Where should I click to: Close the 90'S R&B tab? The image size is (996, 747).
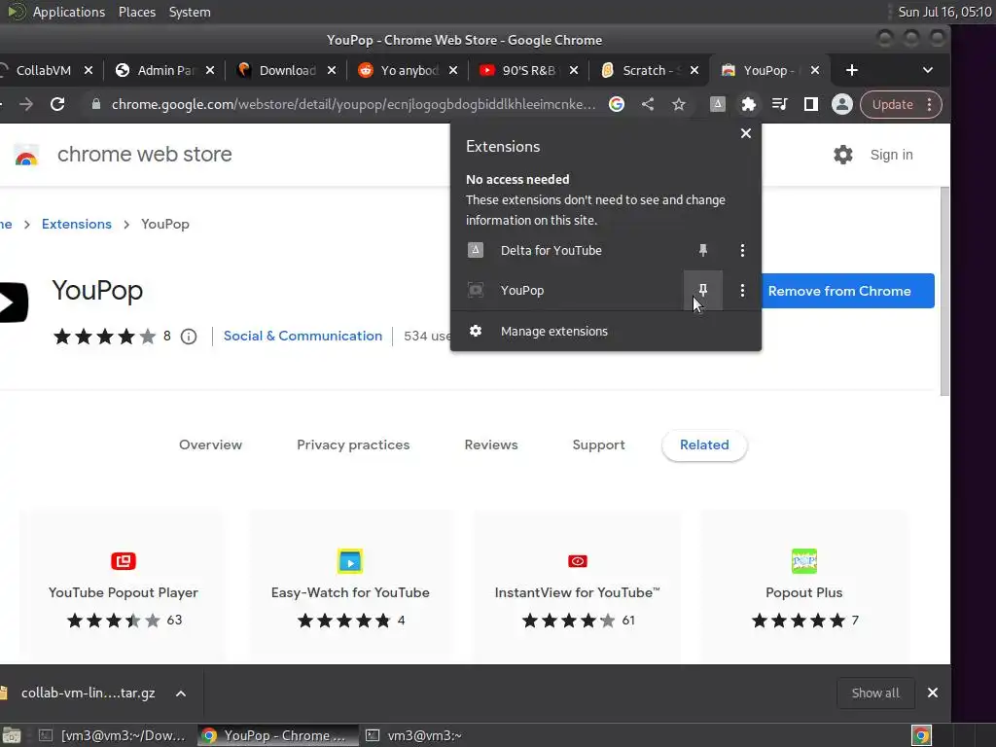[x=574, y=70]
